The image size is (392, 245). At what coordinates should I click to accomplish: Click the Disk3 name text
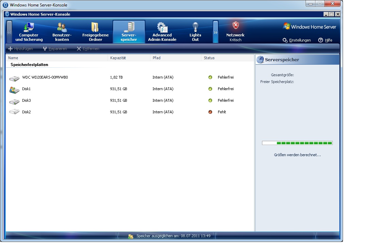26,100
